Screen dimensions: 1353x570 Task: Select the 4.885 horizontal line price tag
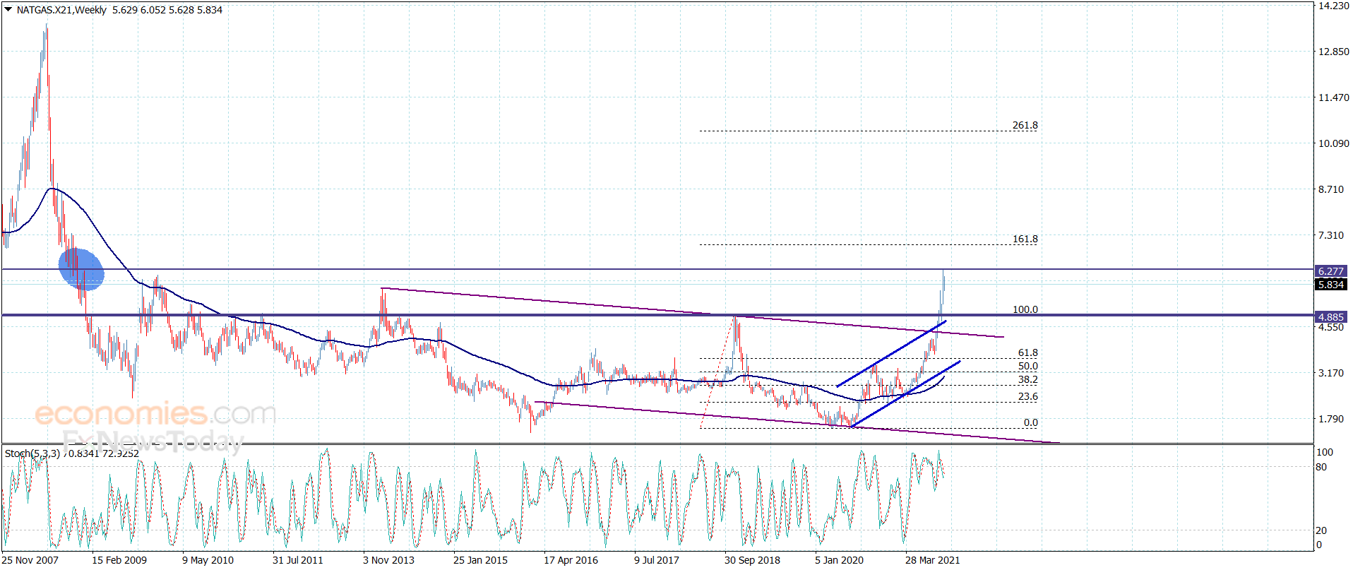(x=1331, y=317)
